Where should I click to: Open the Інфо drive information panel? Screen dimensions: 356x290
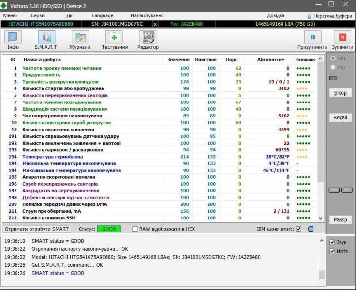13,38
